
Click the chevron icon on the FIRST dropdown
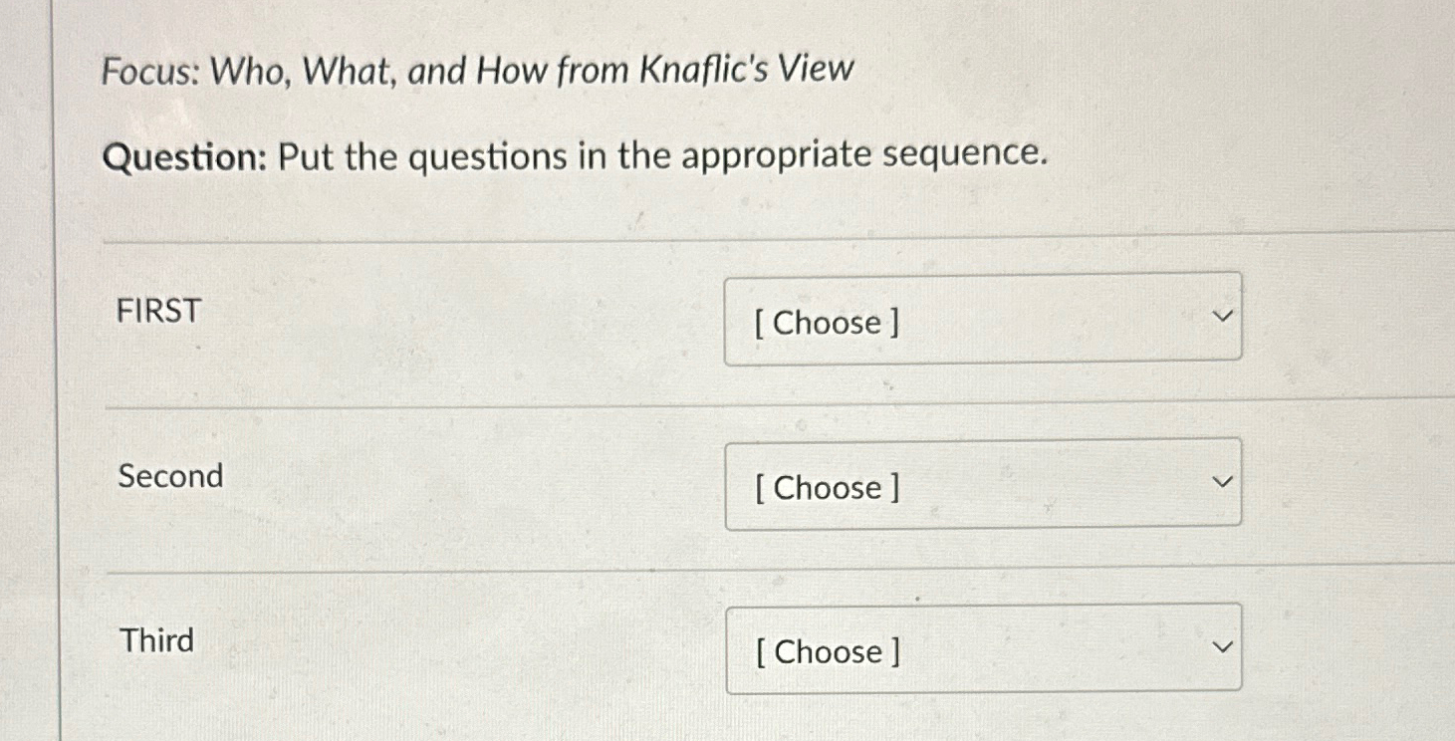(x=1222, y=317)
